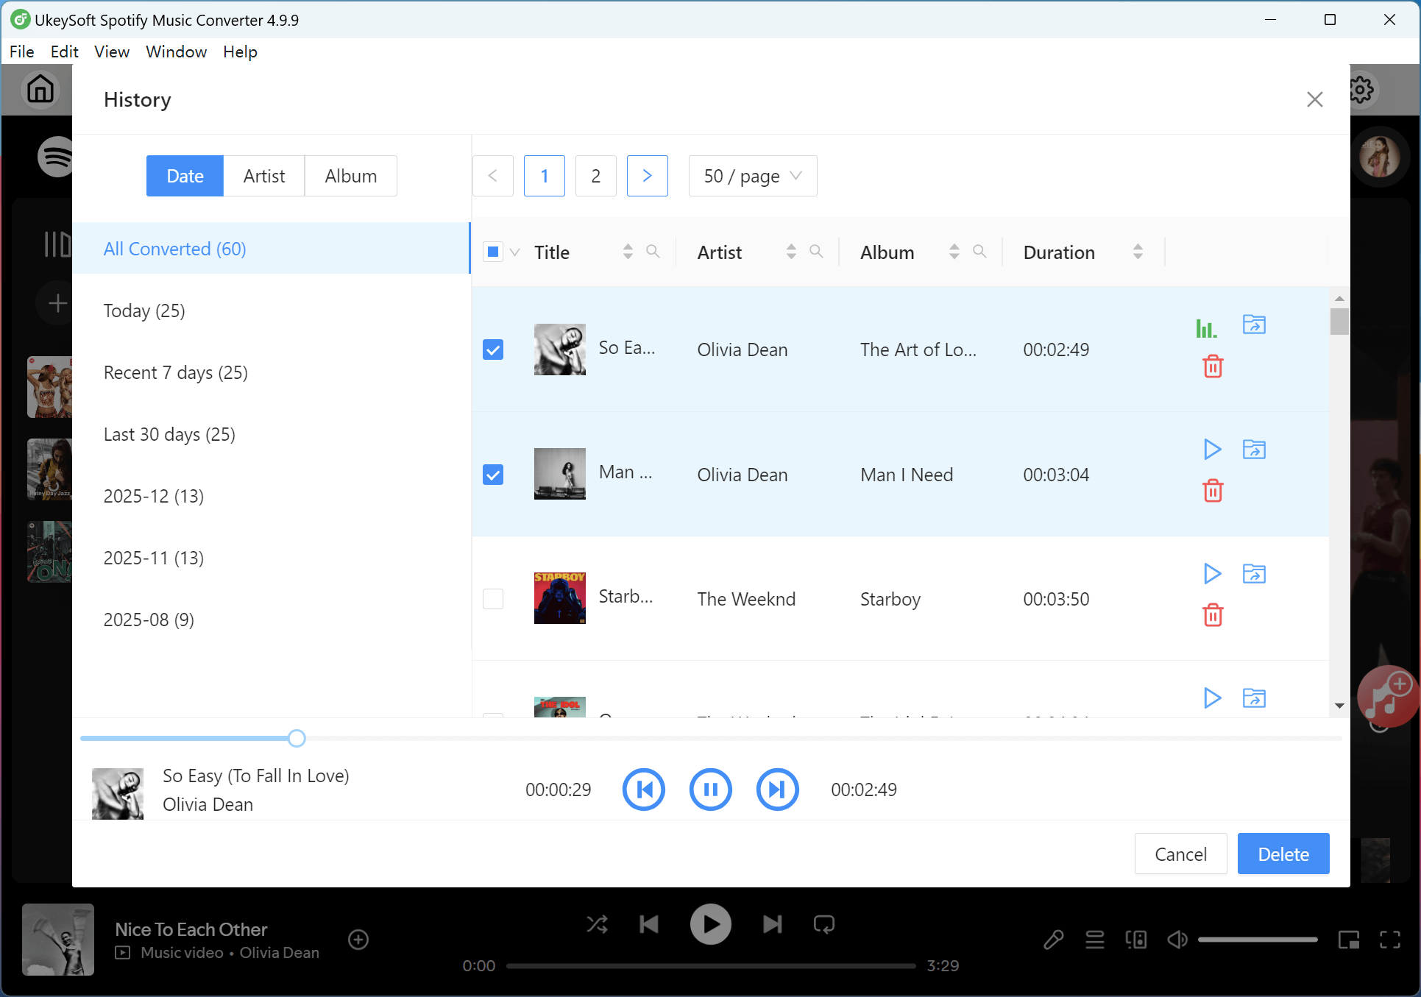The width and height of the screenshot is (1421, 997).
Task: Toggle the select-all checkbox in table header
Action: (493, 251)
